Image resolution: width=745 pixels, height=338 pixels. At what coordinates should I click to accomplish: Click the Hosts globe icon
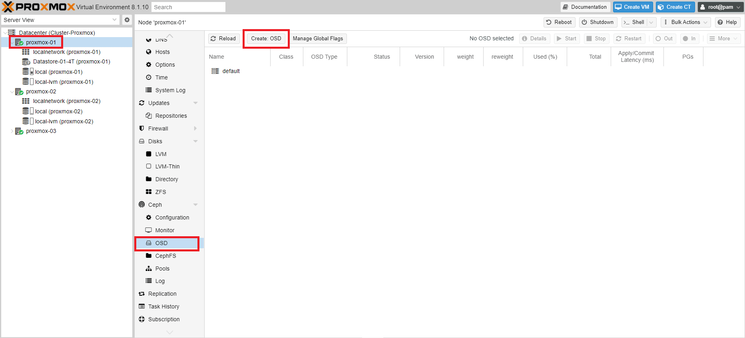click(x=149, y=52)
